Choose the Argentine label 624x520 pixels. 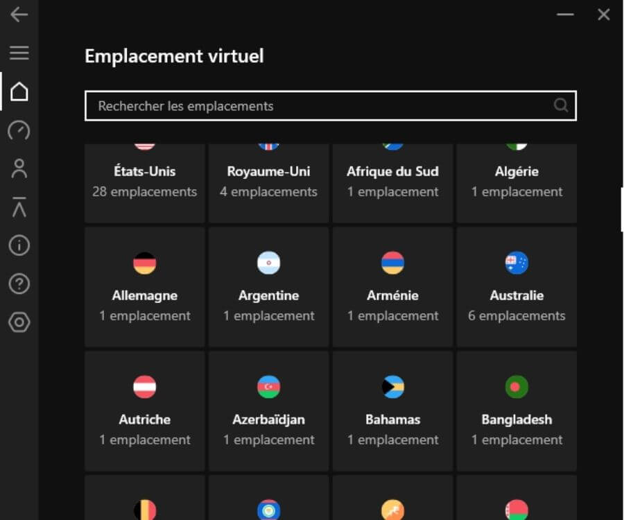point(268,295)
